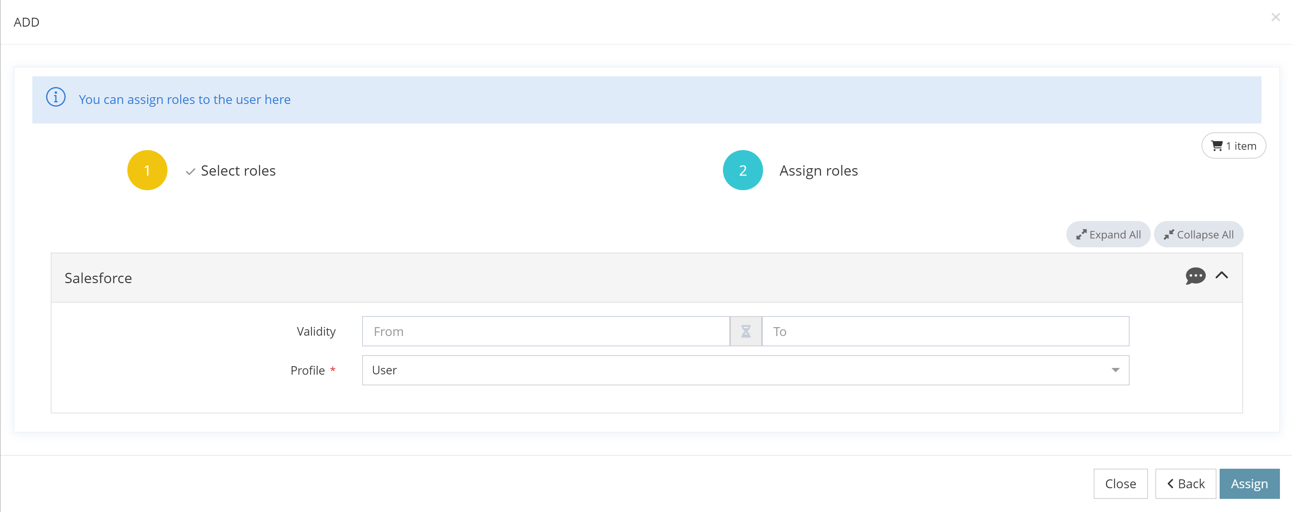Close the ADD dialog with X
1292x512 pixels.
point(1275,17)
